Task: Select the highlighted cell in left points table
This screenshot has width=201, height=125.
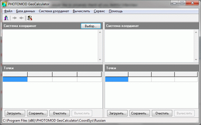Action: point(15,79)
